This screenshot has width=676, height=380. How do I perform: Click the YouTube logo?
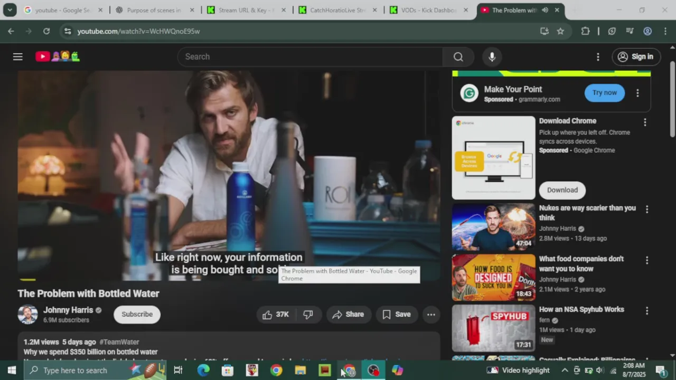tap(58, 56)
